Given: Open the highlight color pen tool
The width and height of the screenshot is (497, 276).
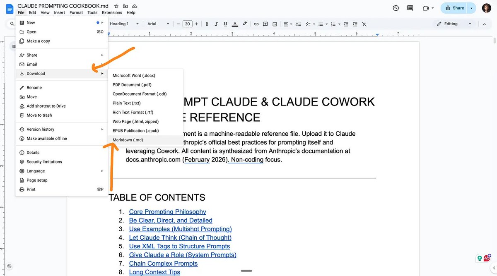Looking at the screenshot, I should click(x=245, y=24).
